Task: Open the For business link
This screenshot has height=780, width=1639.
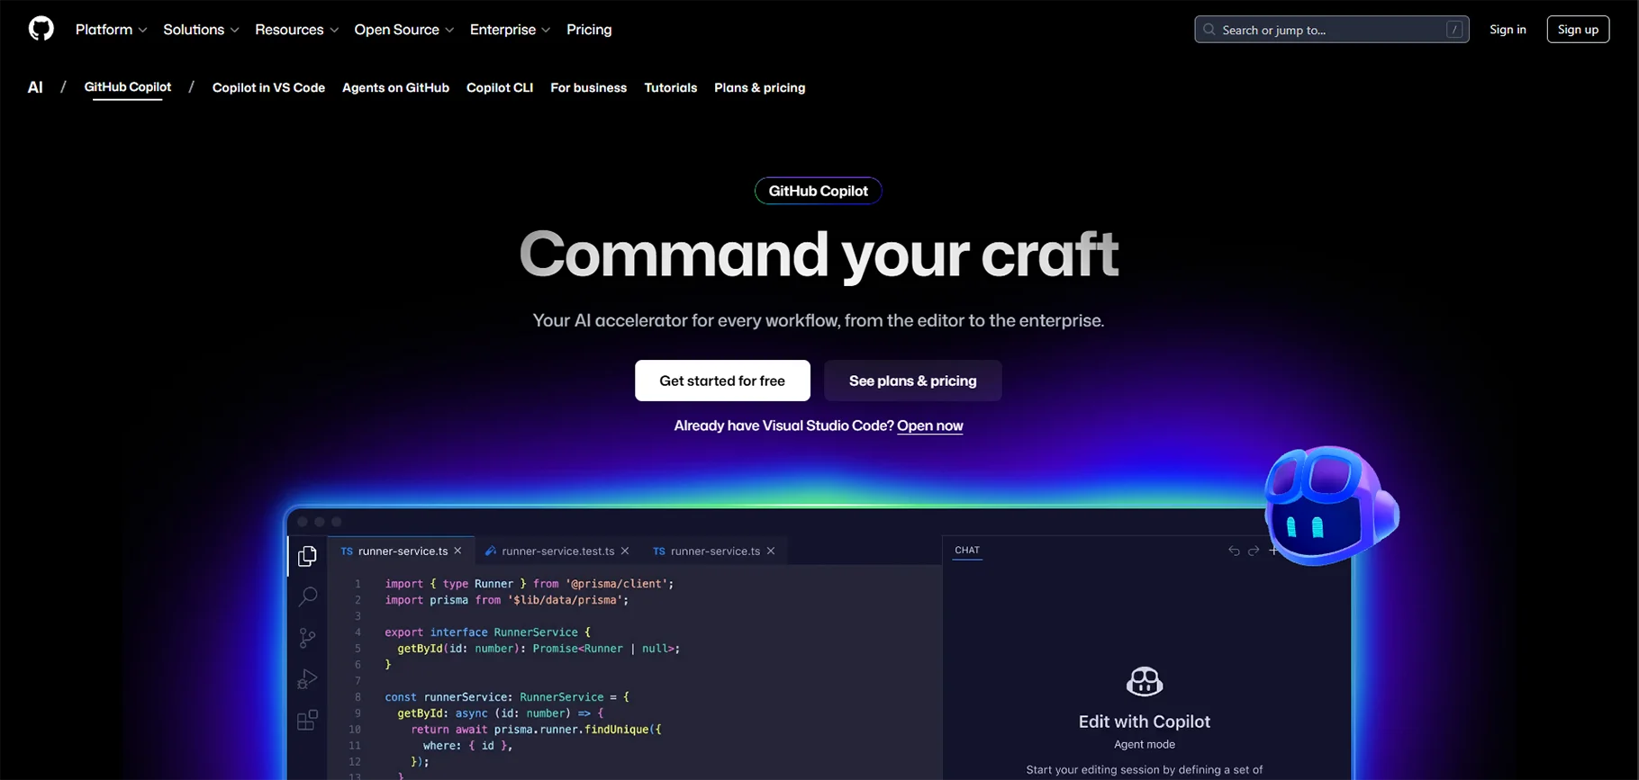Action: (x=588, y=87)
